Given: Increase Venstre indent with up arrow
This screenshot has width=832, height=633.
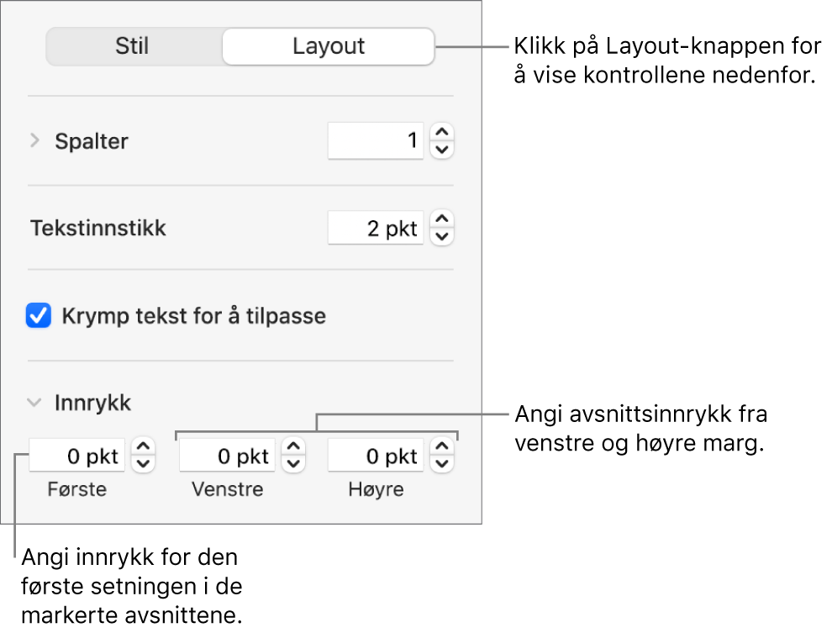Looking at the screenshot, I should coord(293,446).
